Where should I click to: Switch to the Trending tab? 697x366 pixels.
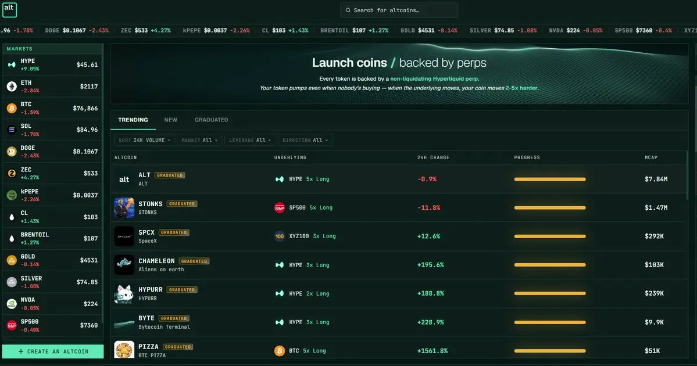133,120
